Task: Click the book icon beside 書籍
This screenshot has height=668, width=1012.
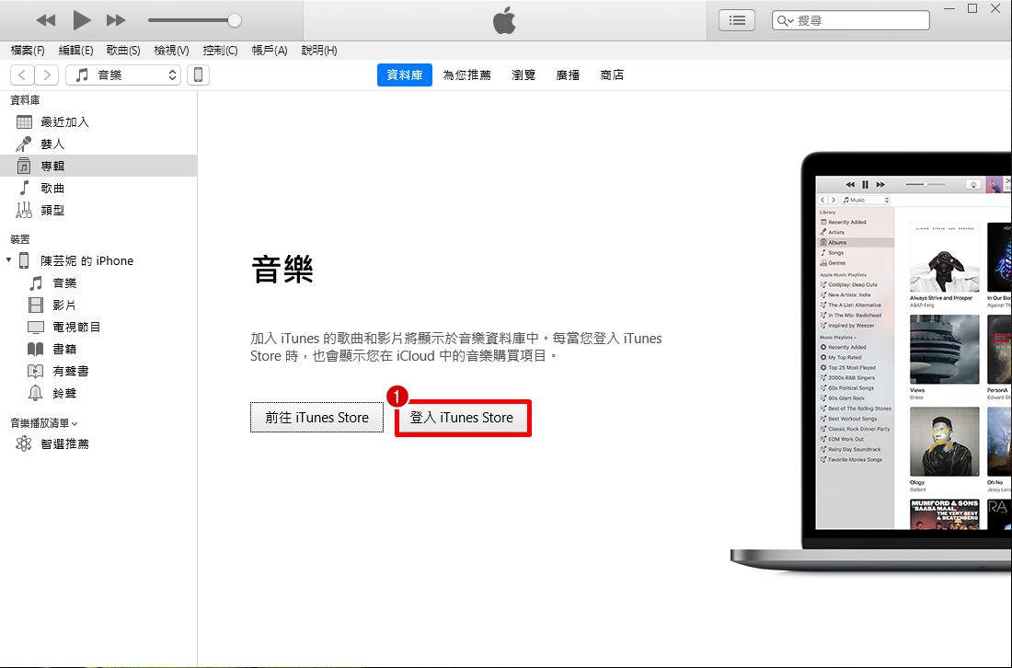Action: pos(36,349)
